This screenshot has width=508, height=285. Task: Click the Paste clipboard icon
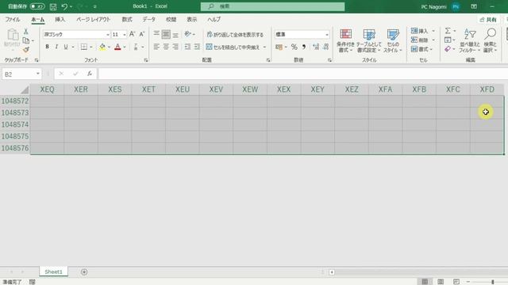(x=13, y=35)
